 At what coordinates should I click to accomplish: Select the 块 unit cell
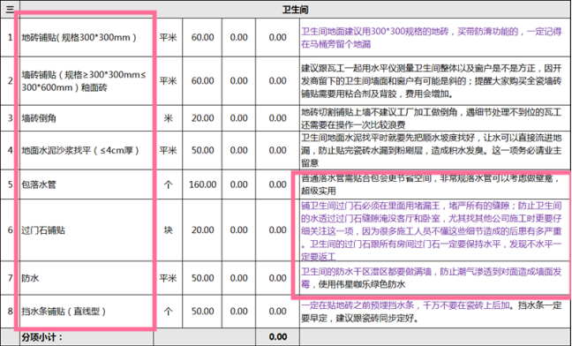tap(169, 230)
